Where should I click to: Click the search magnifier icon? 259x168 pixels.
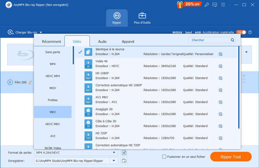[232, 40]
